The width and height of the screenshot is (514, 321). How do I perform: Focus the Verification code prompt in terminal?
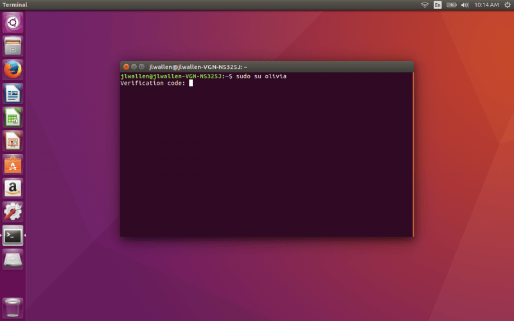tap(191, 83)
